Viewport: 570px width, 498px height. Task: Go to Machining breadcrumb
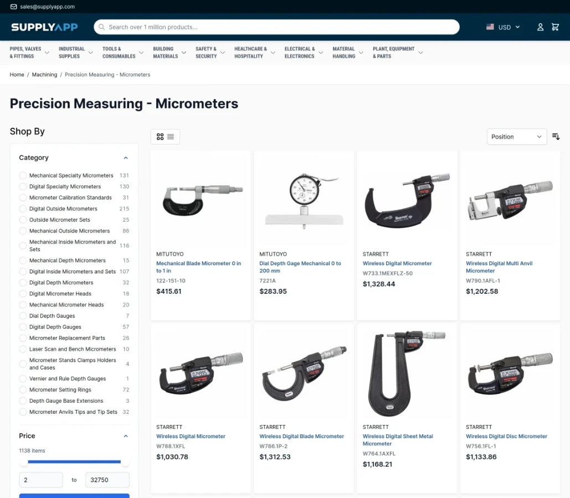[x=44, y=75]
